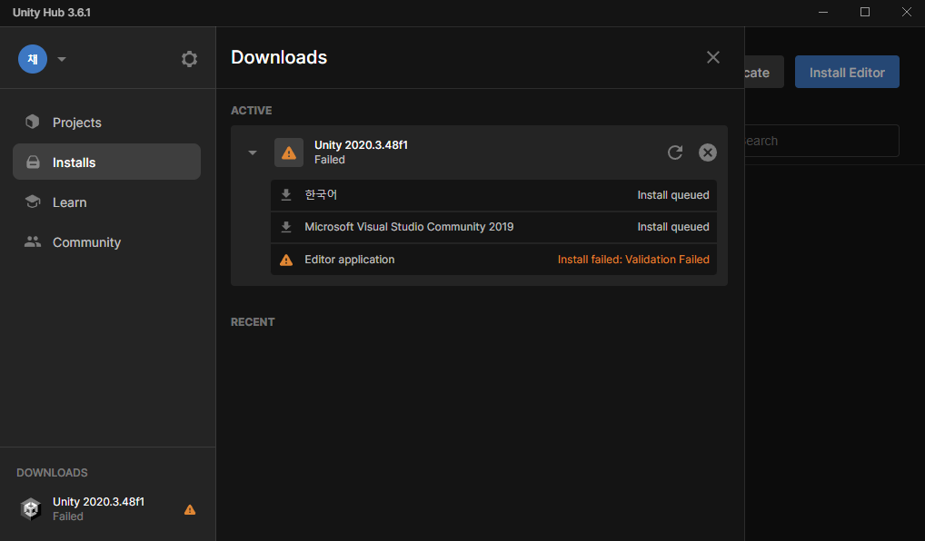Click the Search field in Installs
Screen dimensions: 925x541
(x=821, y=141)
